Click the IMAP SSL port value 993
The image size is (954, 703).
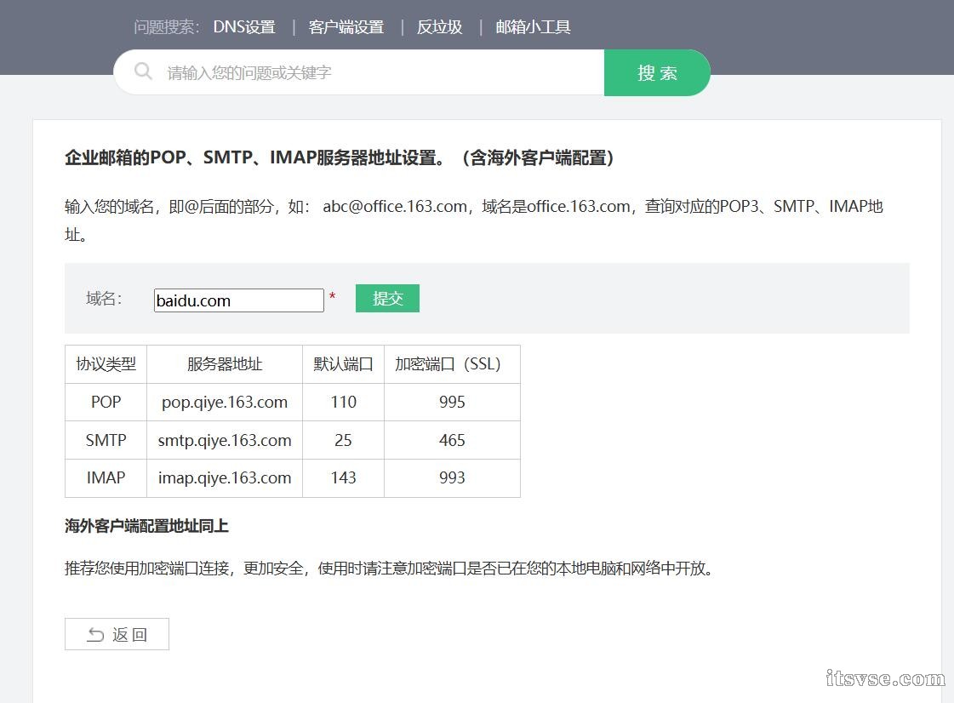[x=452, y=477]
